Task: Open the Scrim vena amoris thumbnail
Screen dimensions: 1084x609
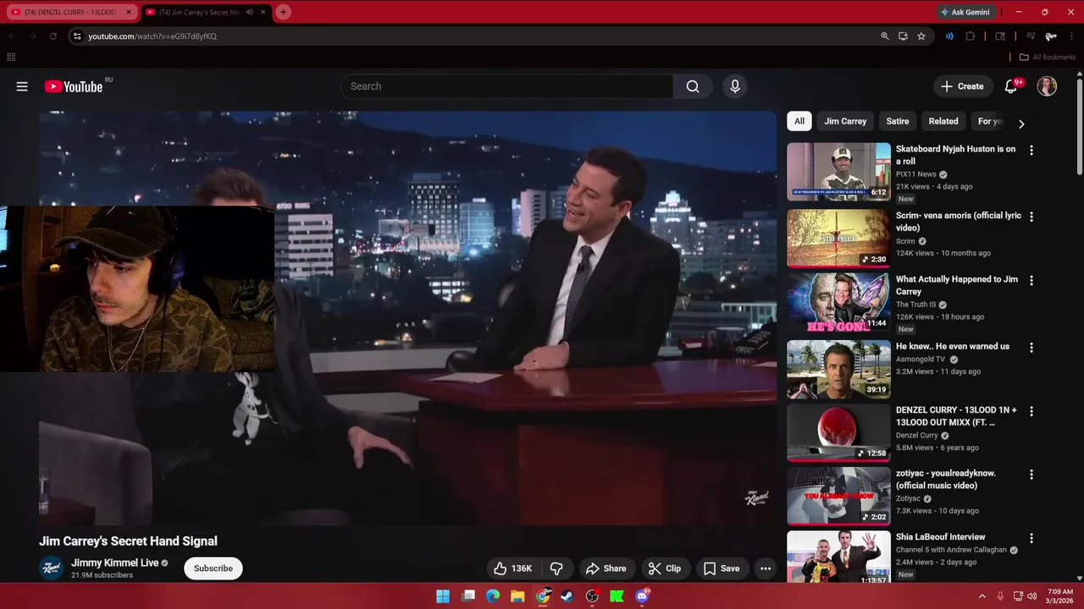Action: pos(838,238)
